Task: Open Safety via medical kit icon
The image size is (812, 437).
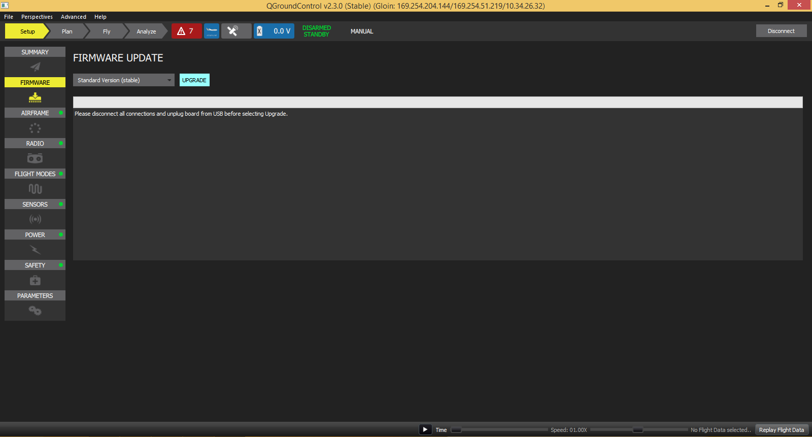Action: pyautogui.click(x=35, y=280)
